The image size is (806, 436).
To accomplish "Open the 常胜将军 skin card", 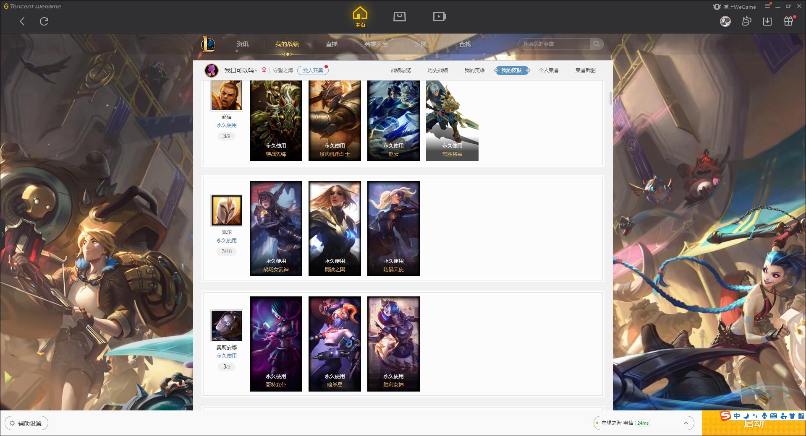I will (452, 121).
